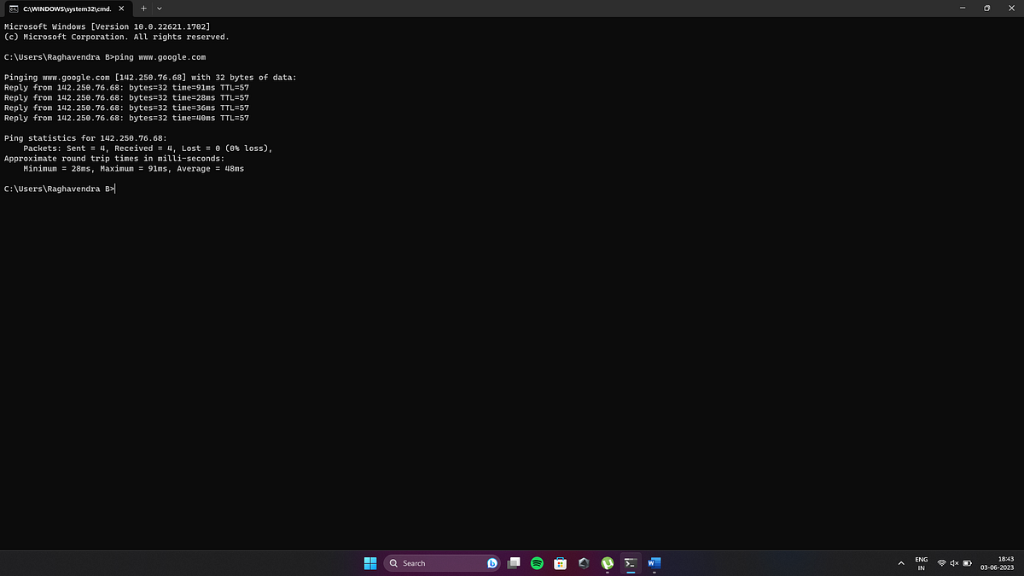Close the cmd tab with its X

coord(120,8)
